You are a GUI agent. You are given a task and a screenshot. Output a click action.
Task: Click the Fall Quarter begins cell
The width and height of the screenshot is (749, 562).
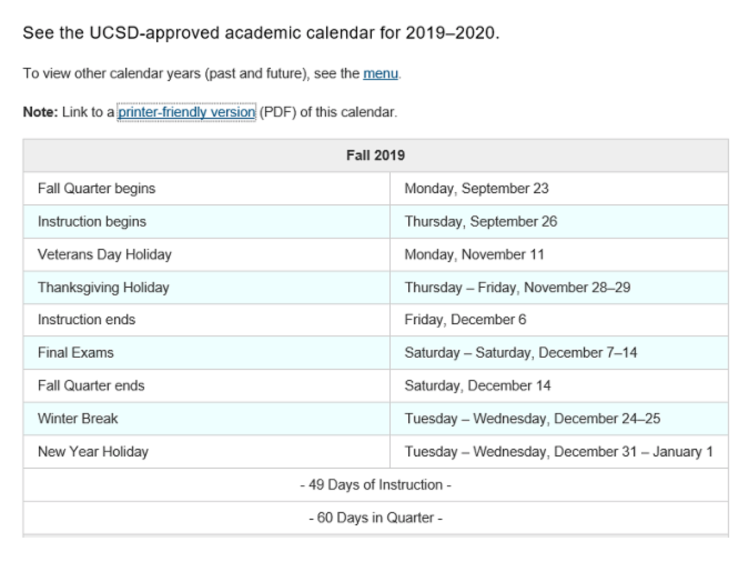pyautogui.click(x=97, y=189)
